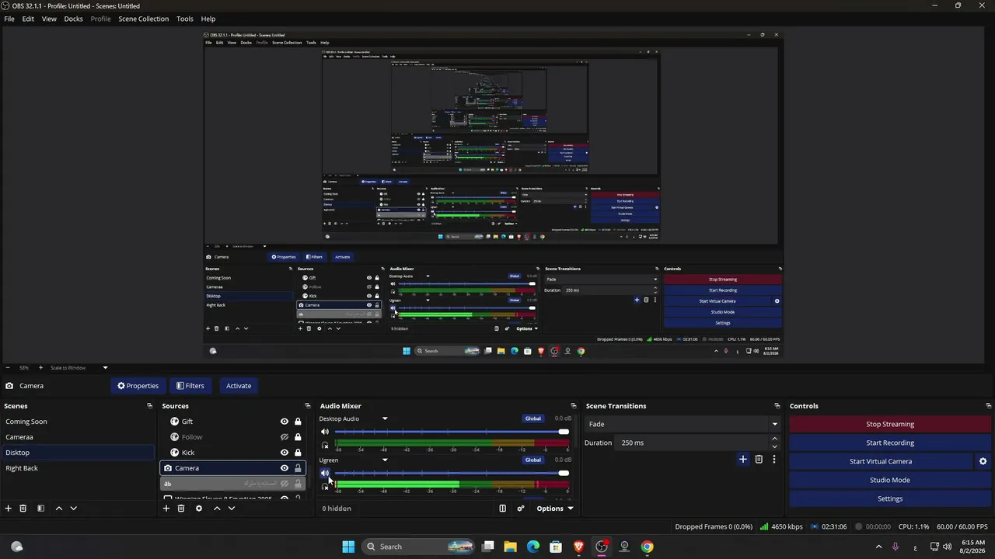Start the Virtual Camera
Viewport: 995px width, 559px height.
(x=881, y=461)
